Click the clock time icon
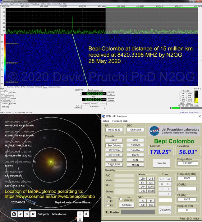Image resolution: width=202 pixels, height=222 pixels. click(x=27, y=214)
